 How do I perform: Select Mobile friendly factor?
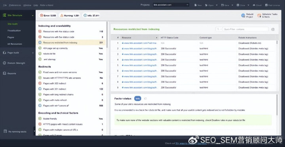pyautogui.click(x=71, y=118)
